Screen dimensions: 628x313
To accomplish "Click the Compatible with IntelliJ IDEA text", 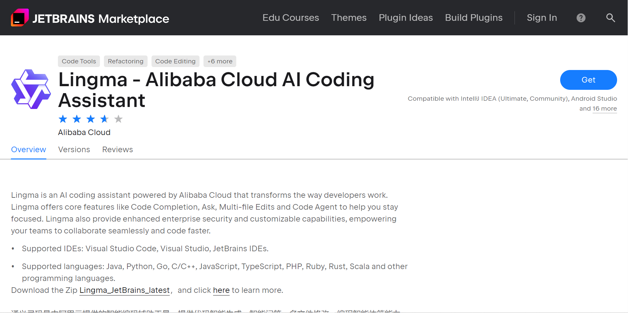I will coord(512,104).
